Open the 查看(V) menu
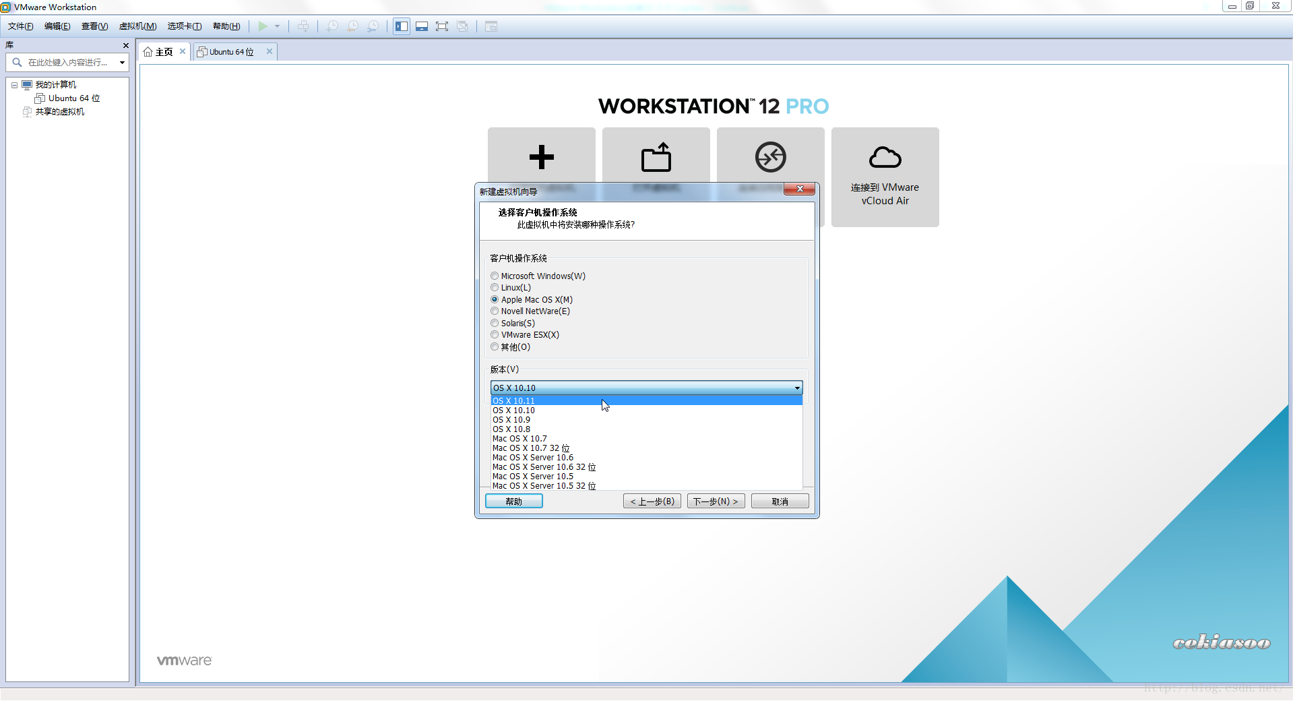The width and height of the screenshot is (1293, 701). pos(94,26)
